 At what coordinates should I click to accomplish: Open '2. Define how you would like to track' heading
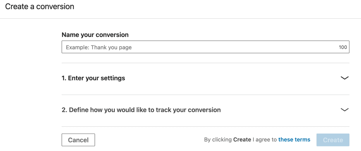tap(141, 110)
